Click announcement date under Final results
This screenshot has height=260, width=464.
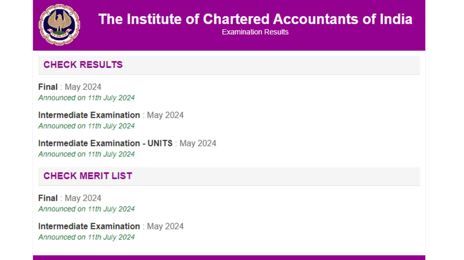tap(86, 98)
